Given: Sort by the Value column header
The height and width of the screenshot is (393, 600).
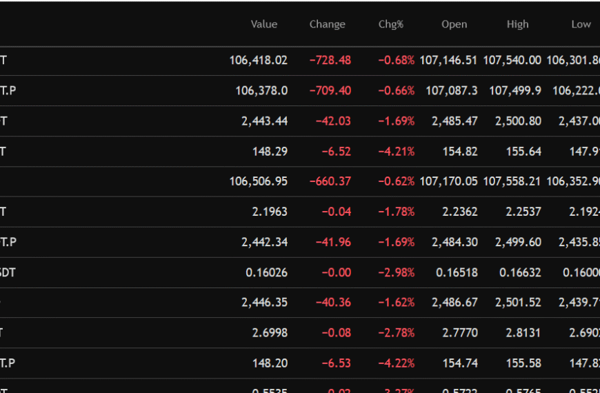Looking at the screenshot, I should (x=263, y=24).
